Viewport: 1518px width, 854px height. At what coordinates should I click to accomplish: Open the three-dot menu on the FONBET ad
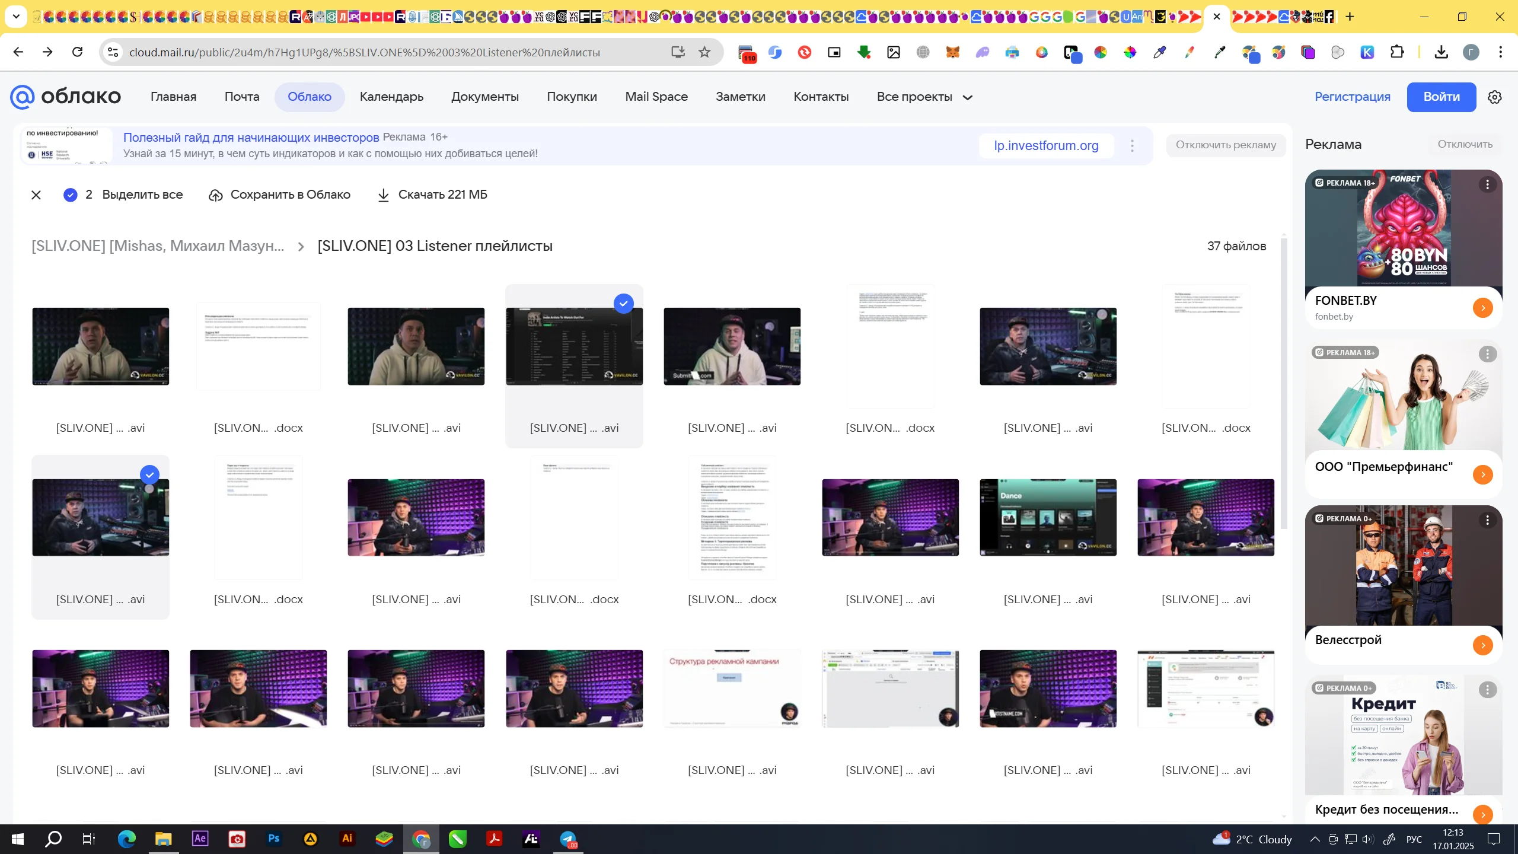tap(1487, 184)
